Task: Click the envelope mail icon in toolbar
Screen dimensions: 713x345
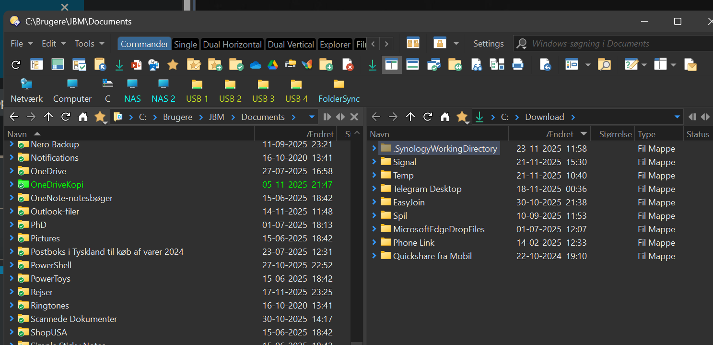Action: pyautogui.click(x=690, y=65)
